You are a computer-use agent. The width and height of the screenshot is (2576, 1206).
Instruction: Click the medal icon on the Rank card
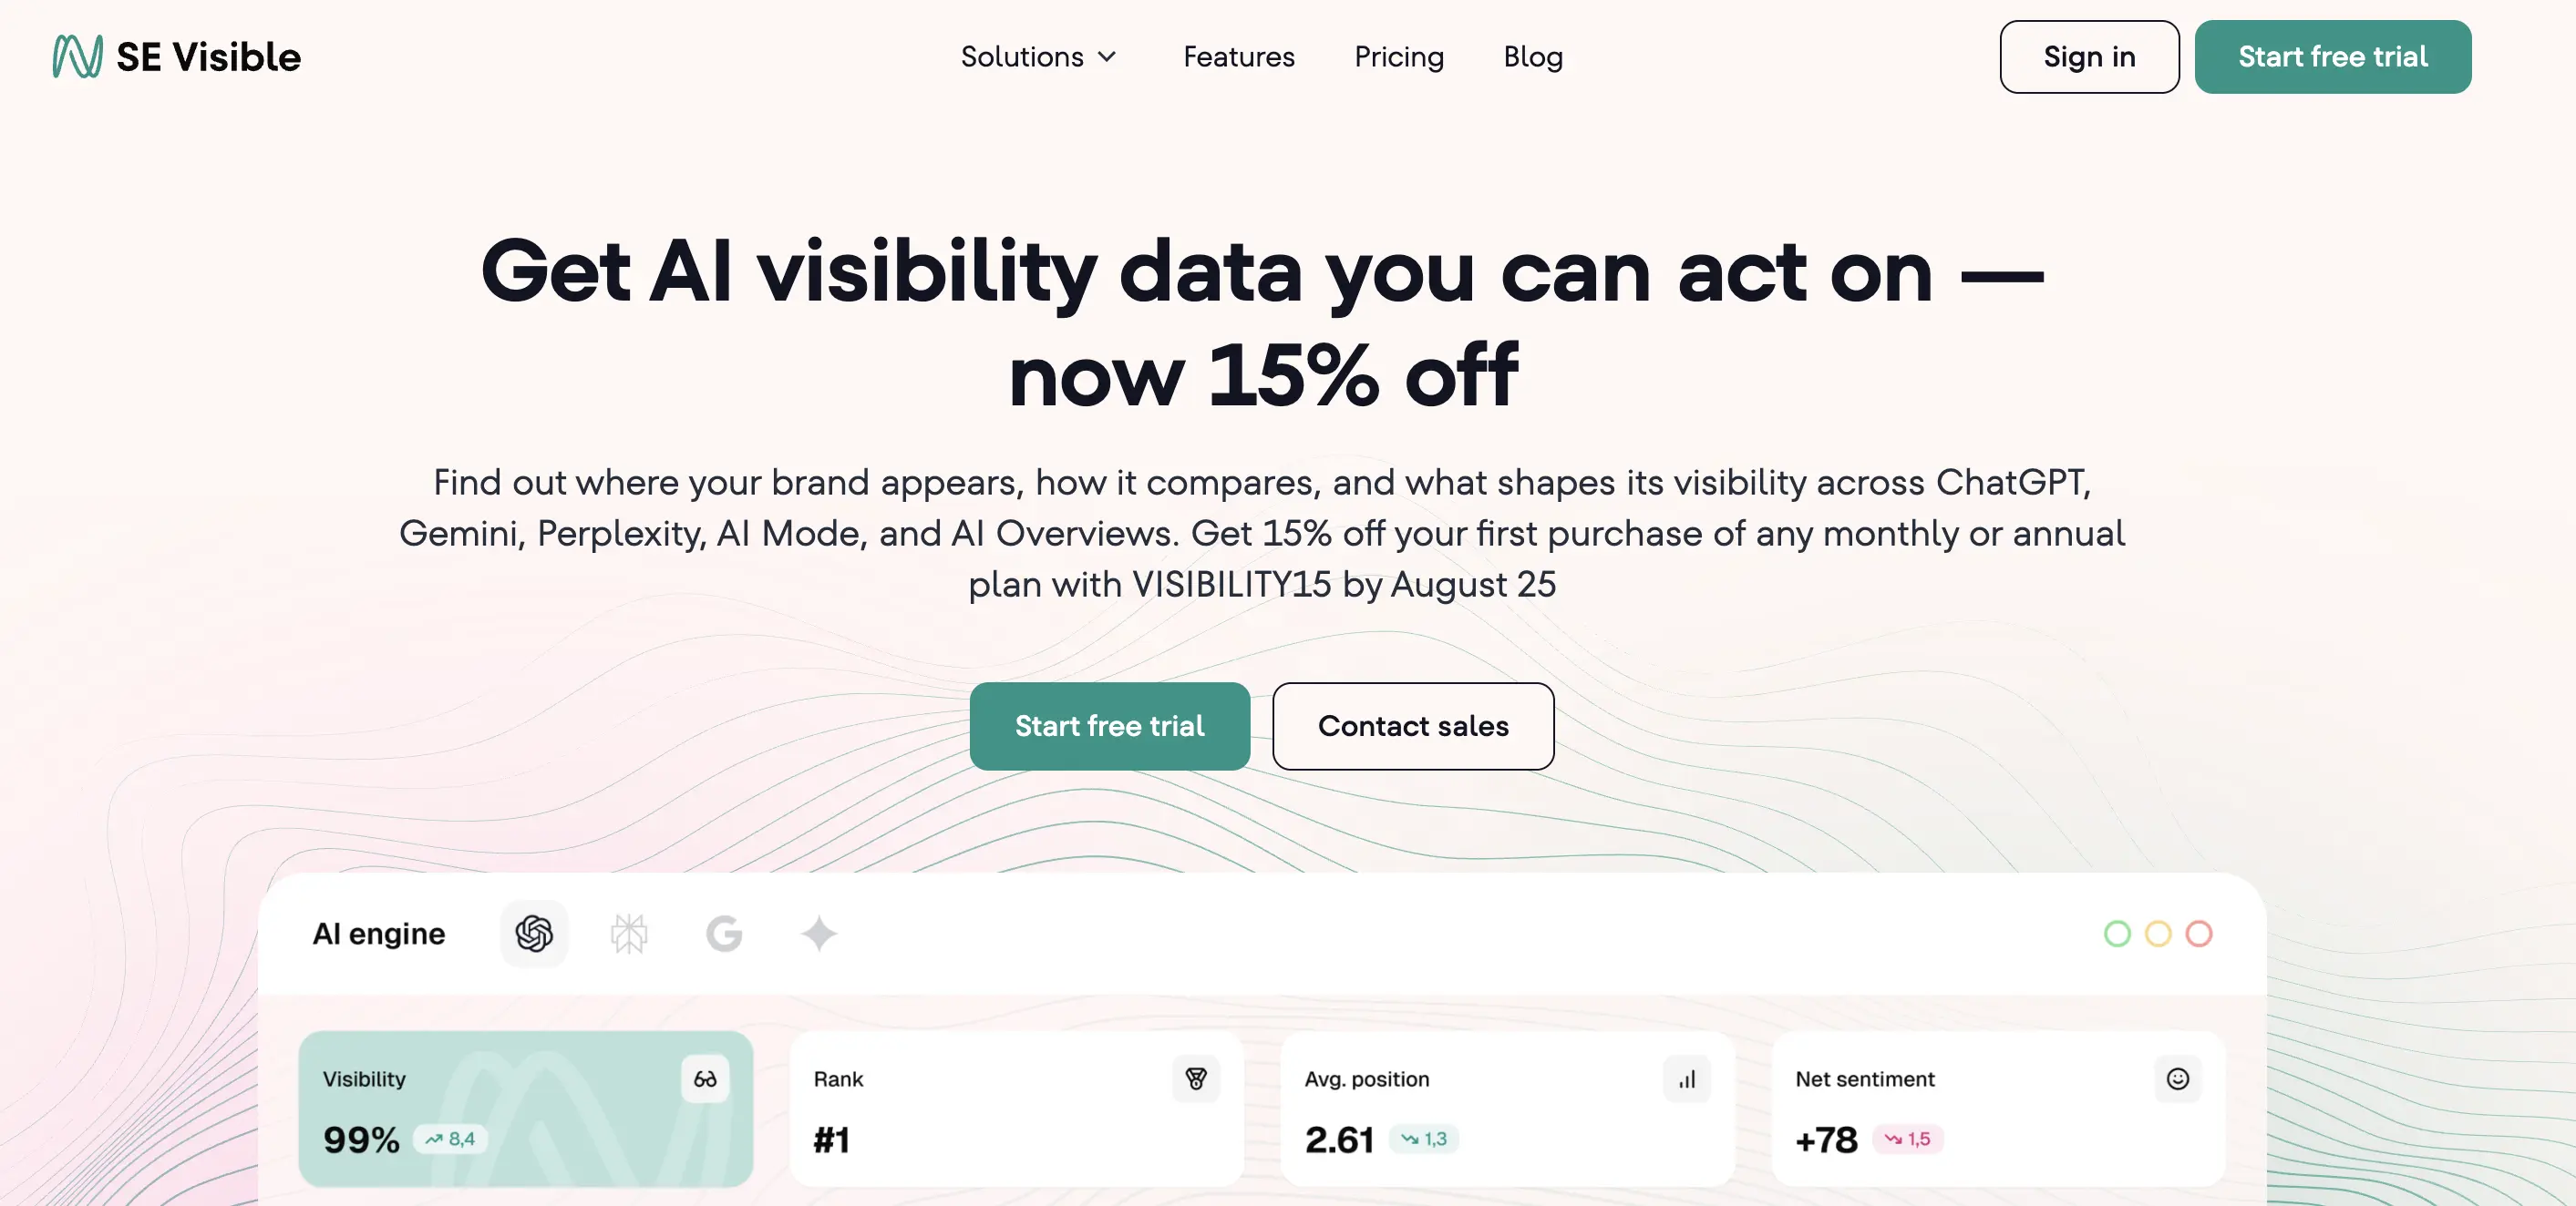tap(1196, 1078)
